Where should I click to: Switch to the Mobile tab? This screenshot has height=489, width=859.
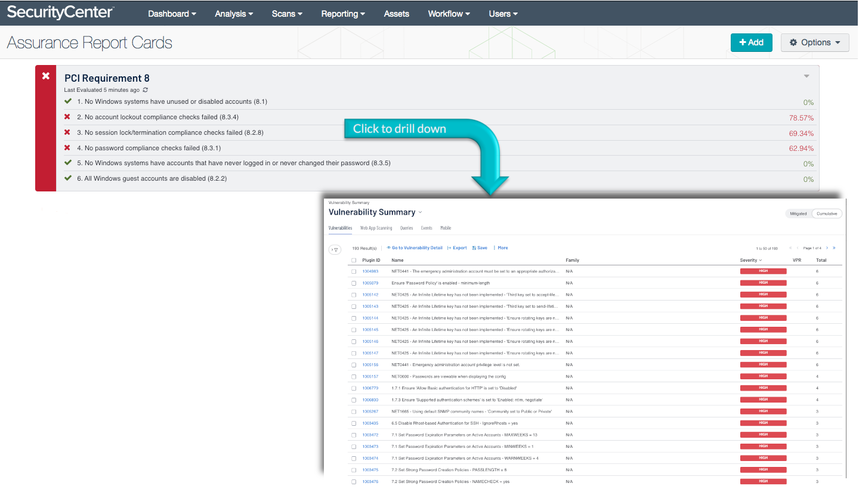[x=446, y=228]
